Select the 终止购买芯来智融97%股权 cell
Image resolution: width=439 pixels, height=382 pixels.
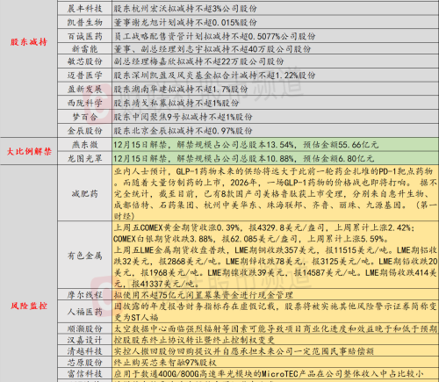[x=276, y=362]
